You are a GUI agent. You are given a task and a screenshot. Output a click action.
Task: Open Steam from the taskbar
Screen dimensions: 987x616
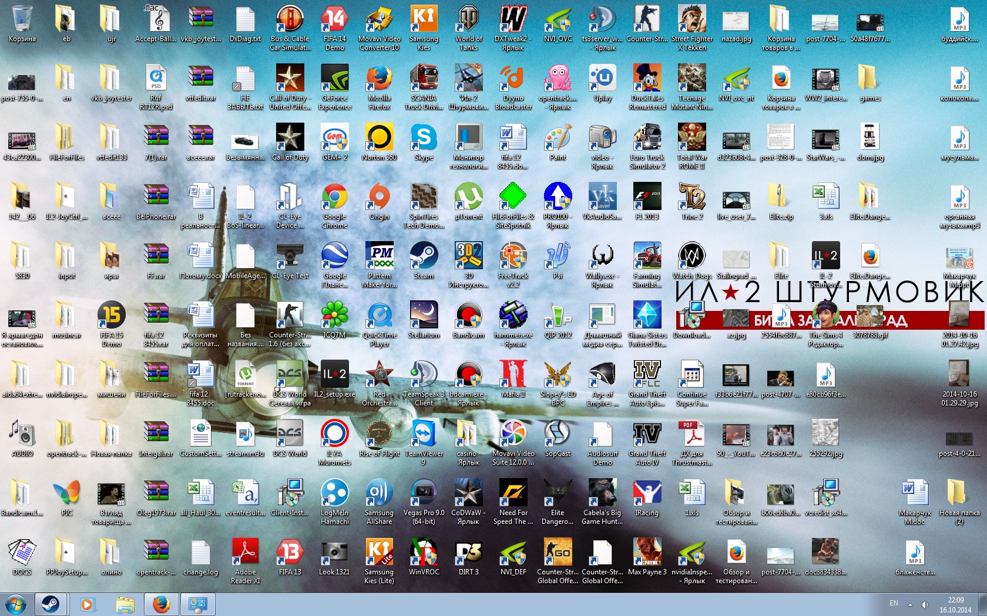coord(51,604)
